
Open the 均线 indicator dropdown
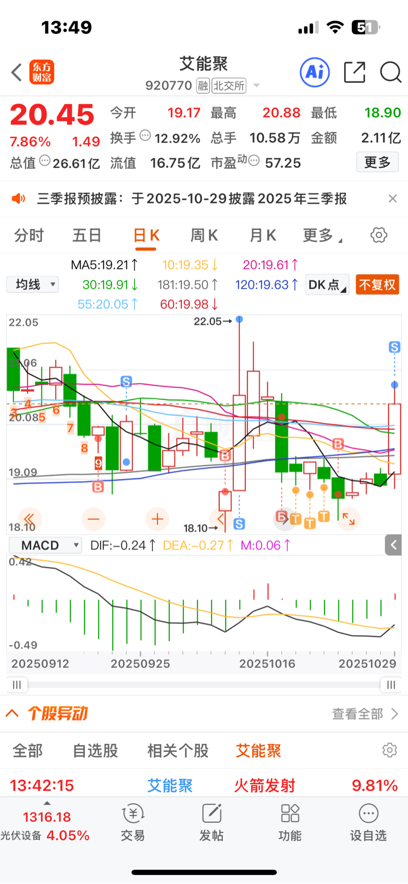tap(32, 284)
